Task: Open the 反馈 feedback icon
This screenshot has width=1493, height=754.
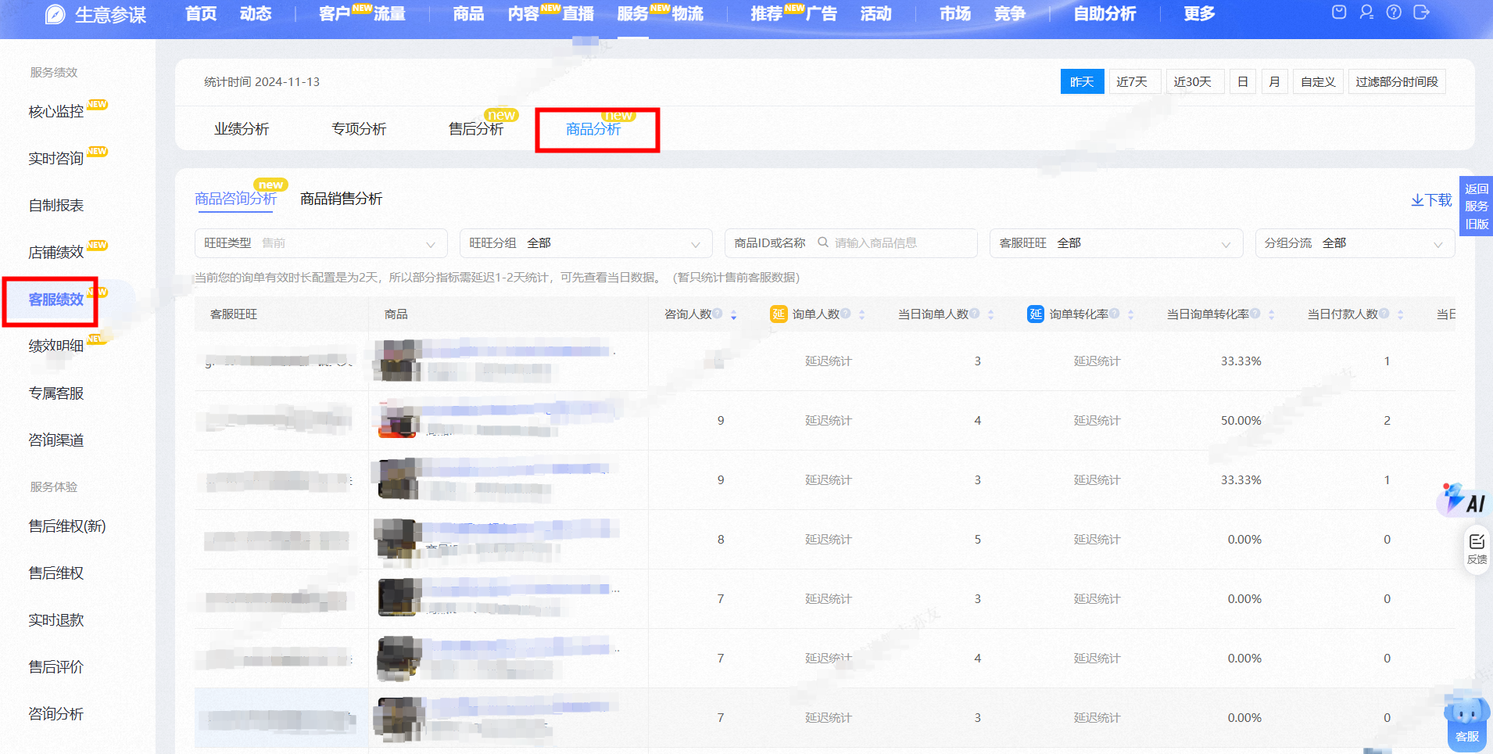Action: [1477, 549]
